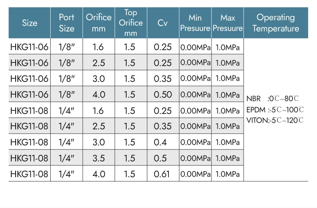Click the 0.61 Cv value cell
317x208 pixels.
163,173
